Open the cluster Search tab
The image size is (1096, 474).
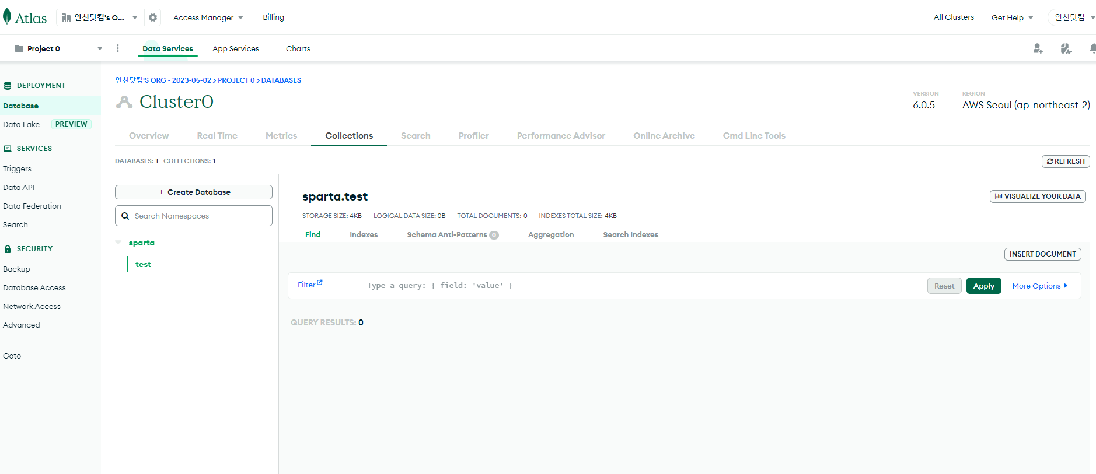pos(416,136)
